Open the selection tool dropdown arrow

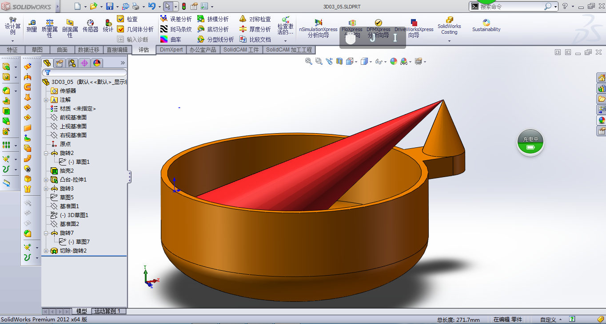(x=176, y=7)
